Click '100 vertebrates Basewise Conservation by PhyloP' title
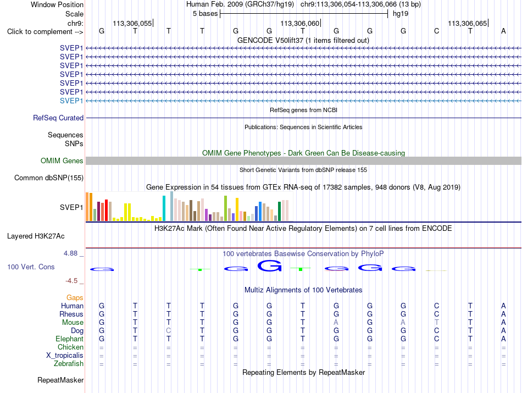This screenshot has width=522, height=393. 303,254
